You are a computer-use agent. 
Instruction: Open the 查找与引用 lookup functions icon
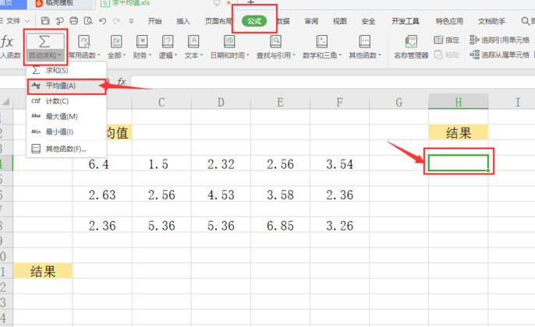tap(276, 42)
